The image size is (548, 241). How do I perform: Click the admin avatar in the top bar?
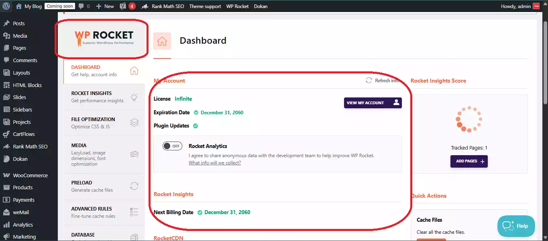(536, 6)
